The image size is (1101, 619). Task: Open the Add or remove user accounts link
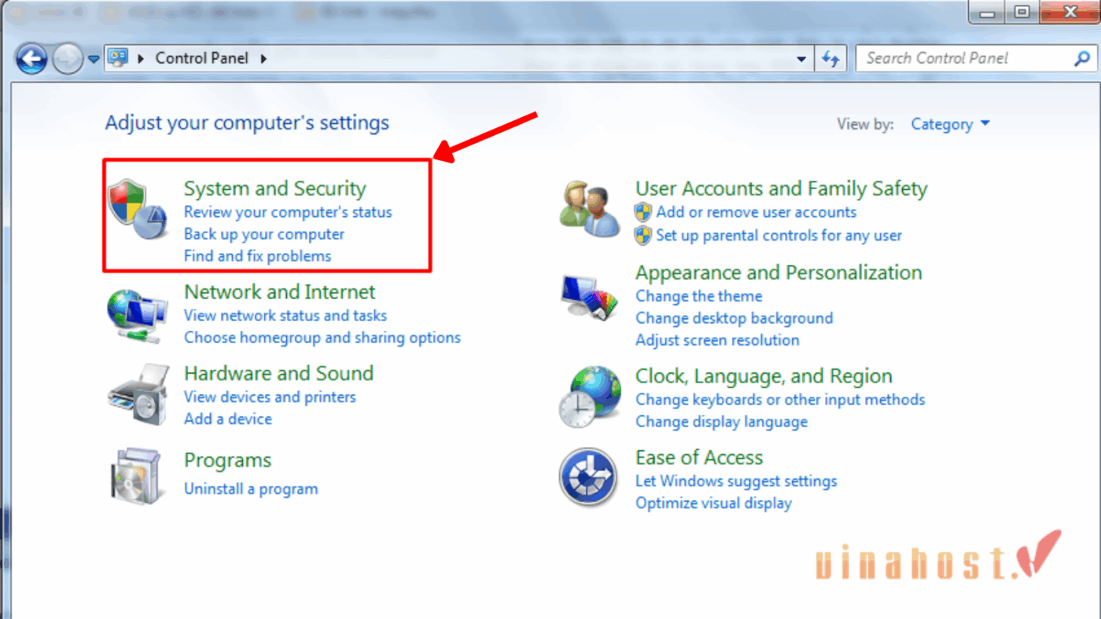(756, 212)
